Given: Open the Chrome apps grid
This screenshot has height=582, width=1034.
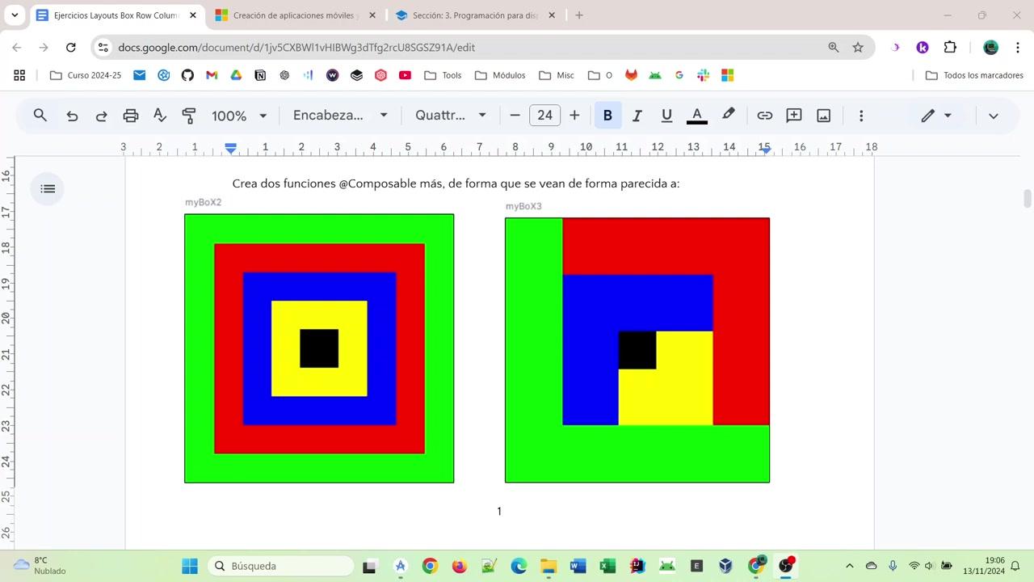Looking at the screenshot, I should pyautogui.click(x=19, y=75).
